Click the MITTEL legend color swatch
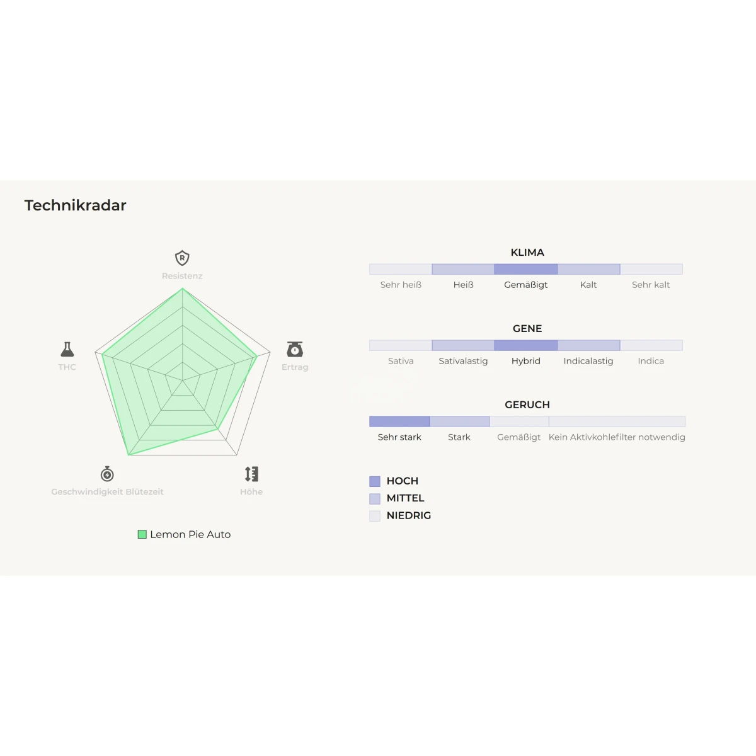This screenshot has width=756, height=756. pyautogui.click(x=375, y=498)
